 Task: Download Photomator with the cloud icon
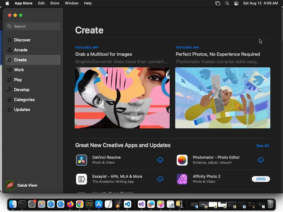[x=261, y=160]
